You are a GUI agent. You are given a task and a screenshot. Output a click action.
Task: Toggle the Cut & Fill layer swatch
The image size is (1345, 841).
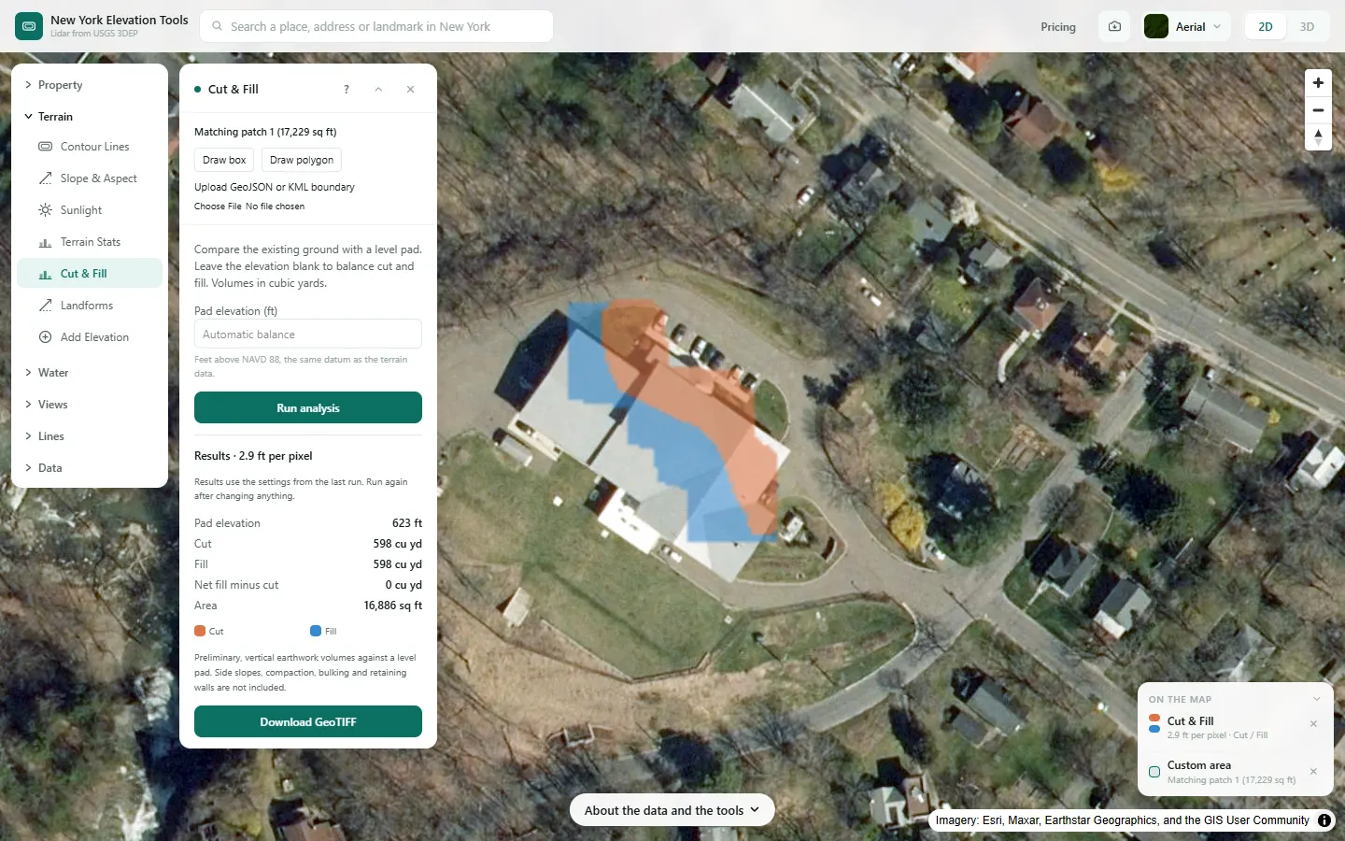(x=1154, y=724)
